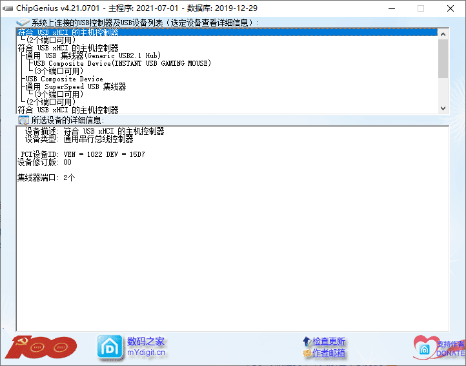Click the magnifier icon next to 所选设备的详细信息
466x366 pixels.
[x=23, y=120]
